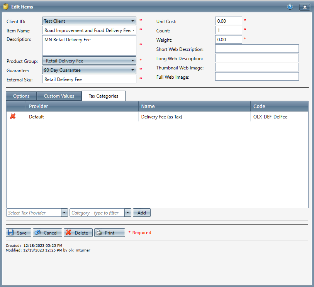Click the Thumbnail Web Image field
The image size is (314, 287).
[257, 67]
